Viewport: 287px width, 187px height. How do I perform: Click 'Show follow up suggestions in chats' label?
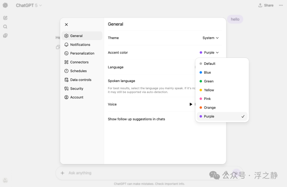coord(136,119)
